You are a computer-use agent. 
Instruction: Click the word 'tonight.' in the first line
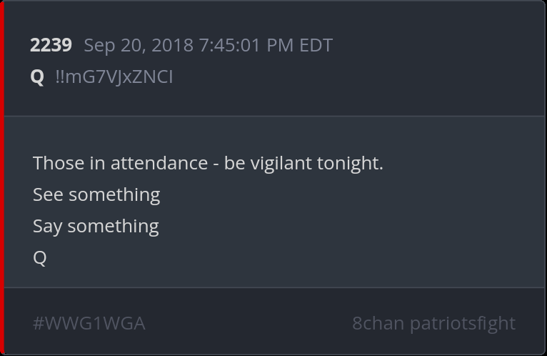[x=350, y=163]
